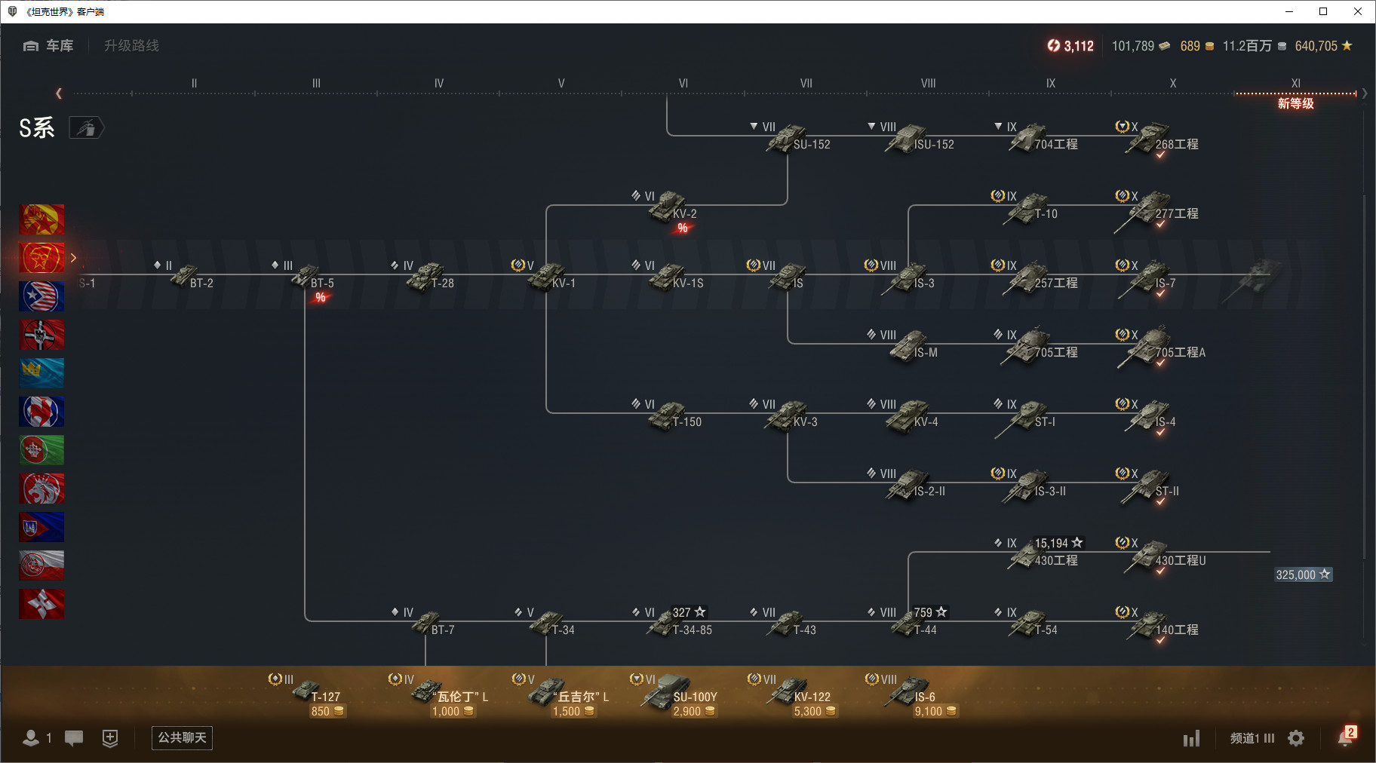Select the USA nation flag

[x=41, y=296]
